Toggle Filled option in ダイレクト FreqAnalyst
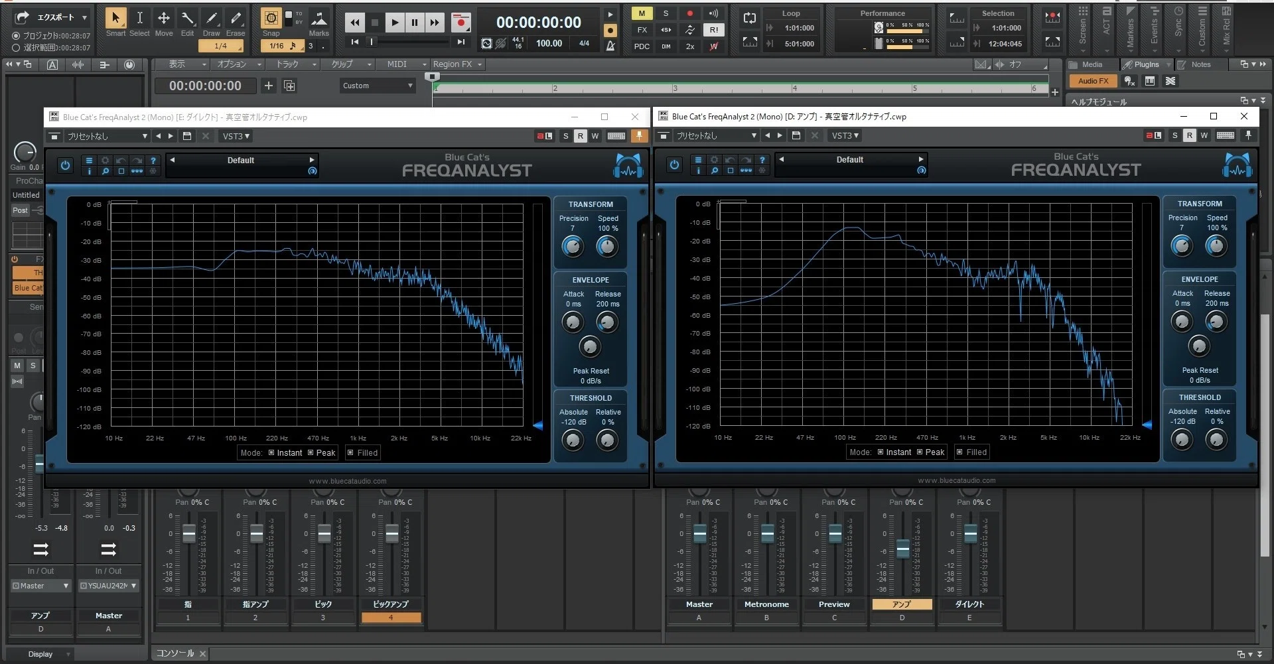 (x=362, y=453)
